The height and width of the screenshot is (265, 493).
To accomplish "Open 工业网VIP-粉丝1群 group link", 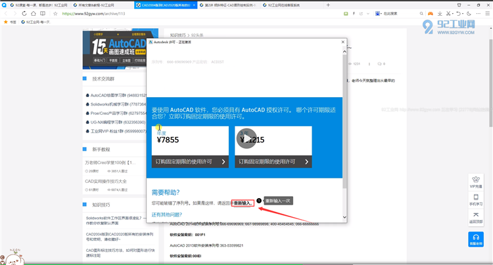I will click(x=116, y=131).
